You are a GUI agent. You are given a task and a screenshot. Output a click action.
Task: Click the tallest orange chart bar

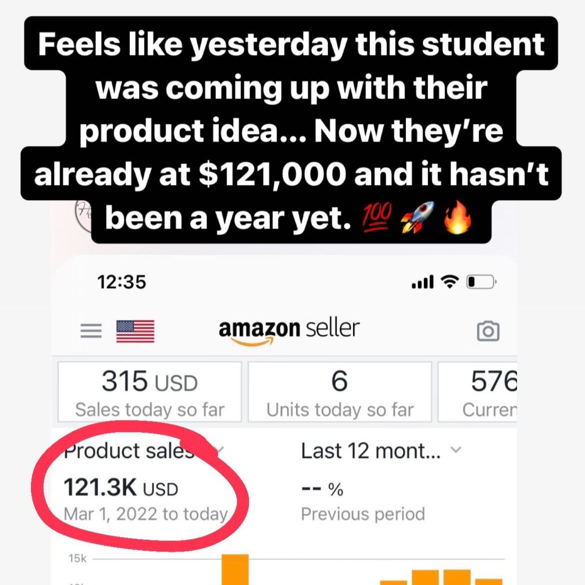[x=235, y=569]
